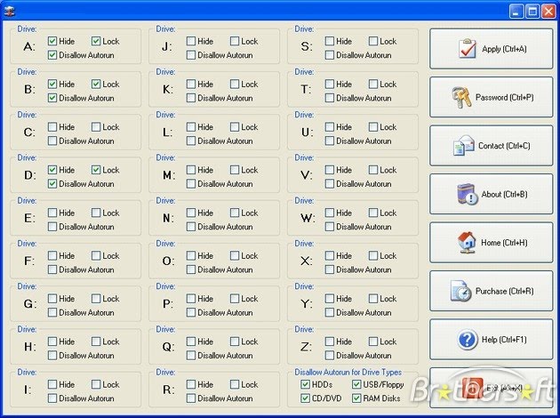560x418 pixels.
Task: Uncheck RAM Disks autorun drive type
Action: (356, 398)
